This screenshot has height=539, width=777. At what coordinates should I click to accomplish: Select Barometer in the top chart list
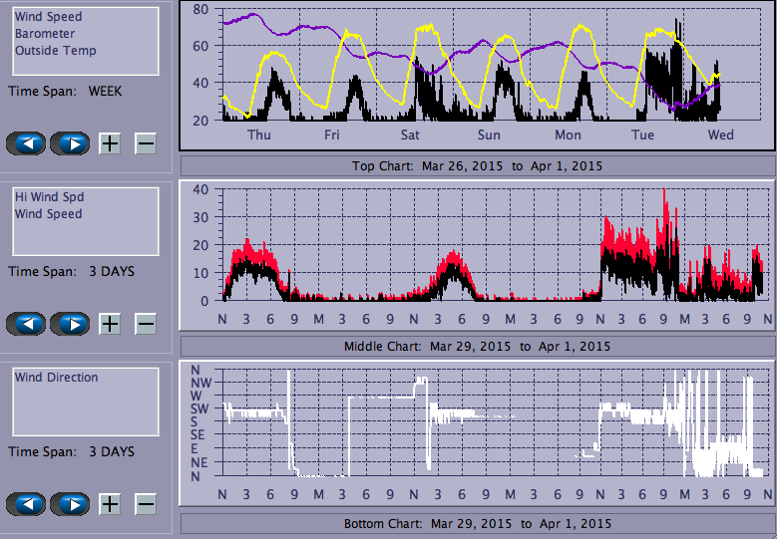tap(39, 34)
